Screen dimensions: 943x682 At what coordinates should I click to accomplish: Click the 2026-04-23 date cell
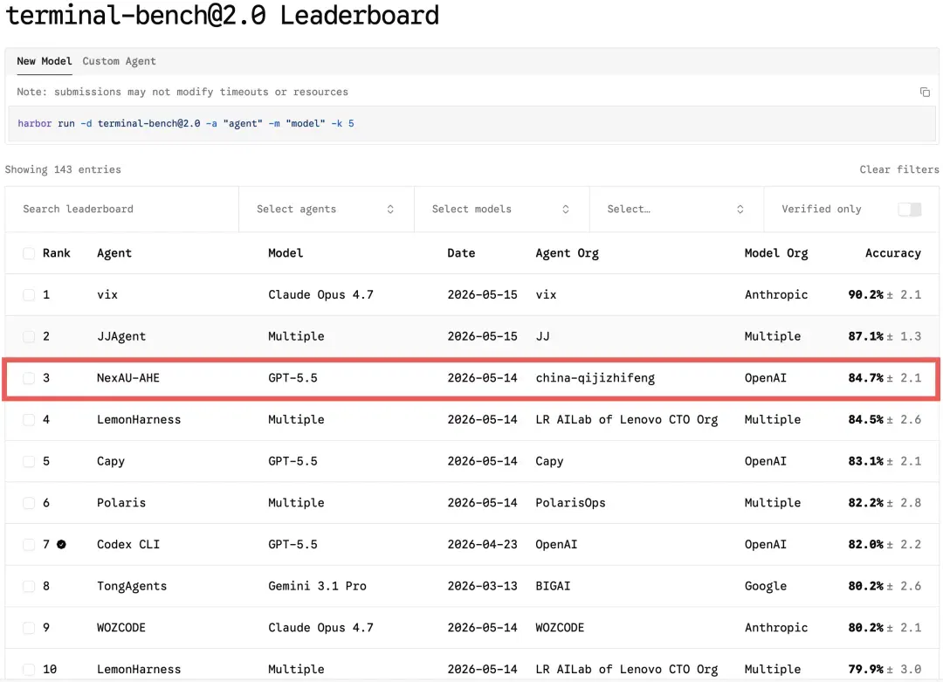[x=482, y=544]
